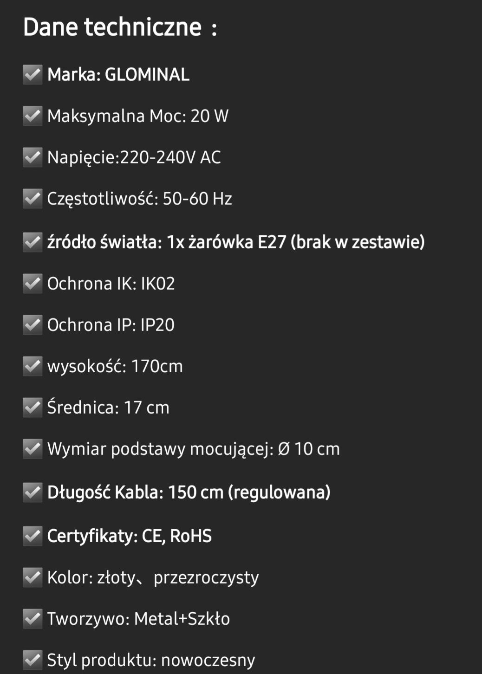Click the checkmark beside wysokość: 170cm
Viewport: 482px width, 674px height.
click(33, 366)
